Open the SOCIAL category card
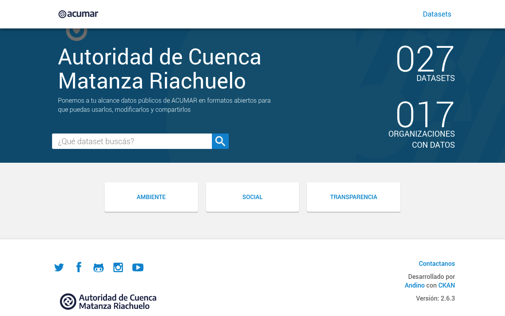Screen dimensions: 505x316 coord(252,197)
